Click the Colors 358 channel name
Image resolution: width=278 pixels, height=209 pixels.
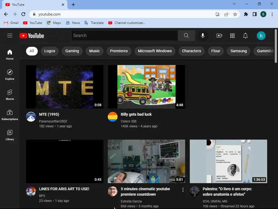pyautogui.click(x=128, y=121)
